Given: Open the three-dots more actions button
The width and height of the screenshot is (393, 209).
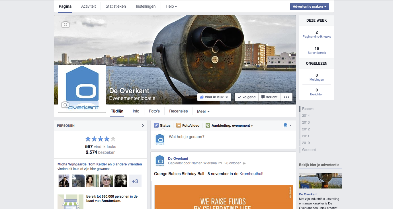Looking at the screenshot, I should pos(286,97).
